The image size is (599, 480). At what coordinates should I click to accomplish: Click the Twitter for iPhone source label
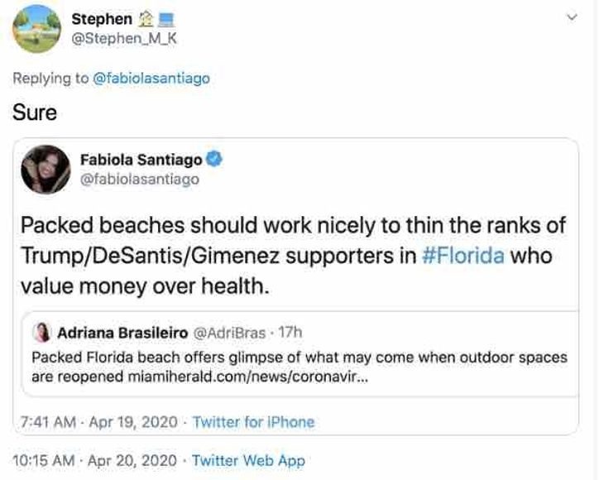coord(253,422)
